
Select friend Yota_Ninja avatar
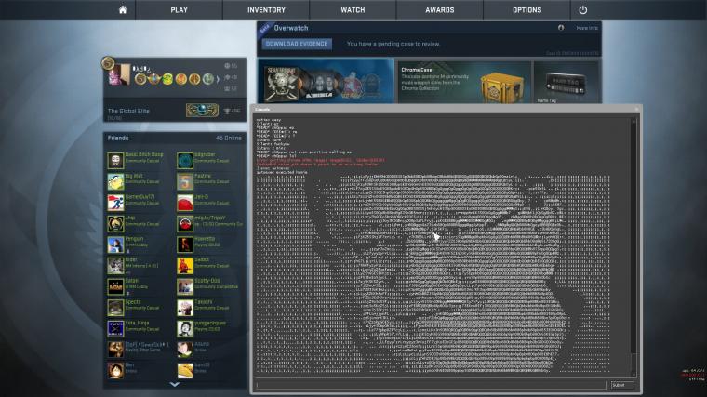tap(115, 328)
